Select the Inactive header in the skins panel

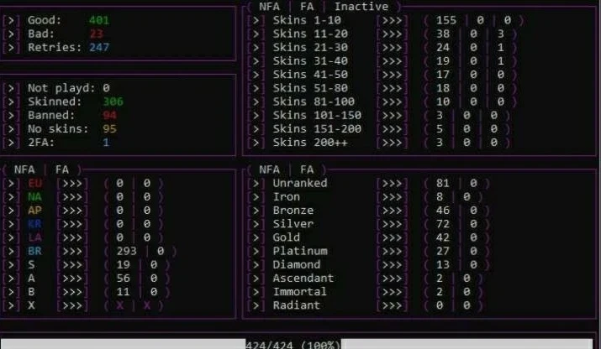tap(362, 6)
